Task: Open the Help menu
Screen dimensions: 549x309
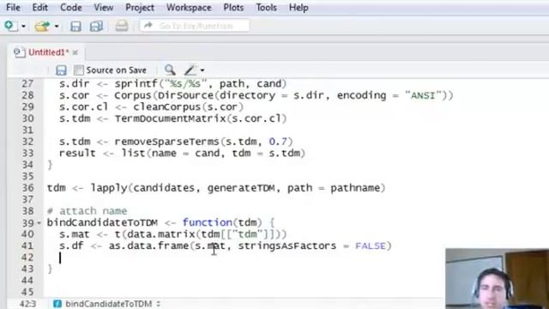Action: (299, 8)
